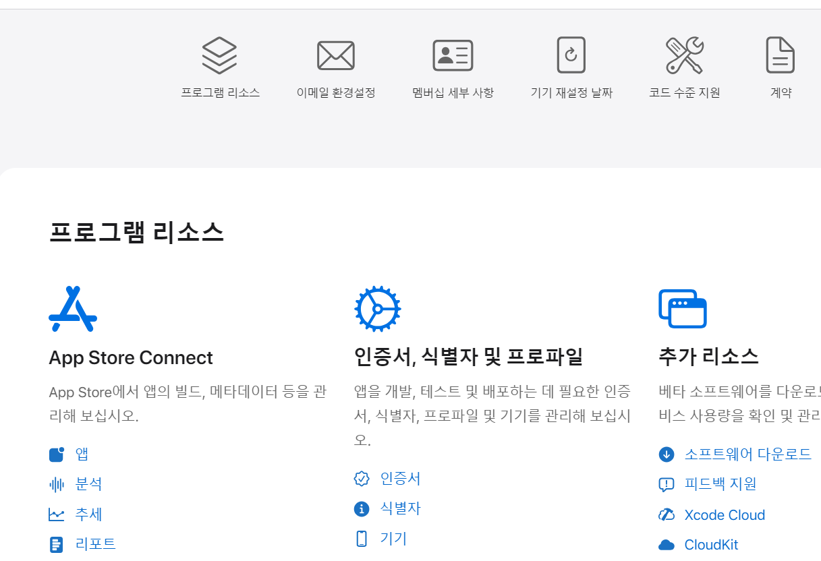Click the info circle icon beside 식별자
The width and height of the screenshot is (821, 561).
pos(362,509)
